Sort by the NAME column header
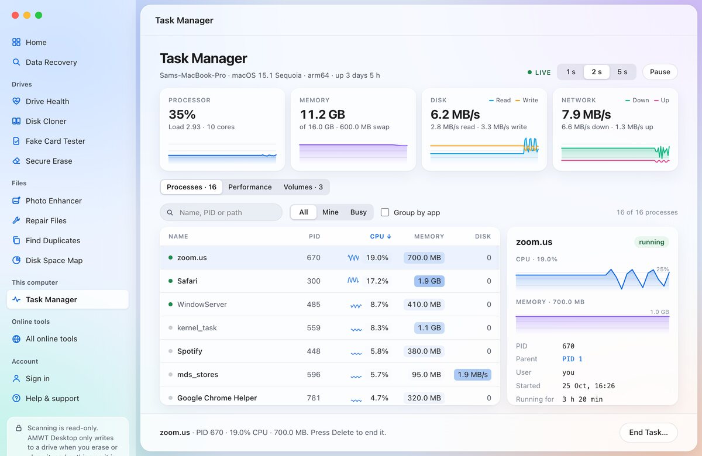 (178, 237)
